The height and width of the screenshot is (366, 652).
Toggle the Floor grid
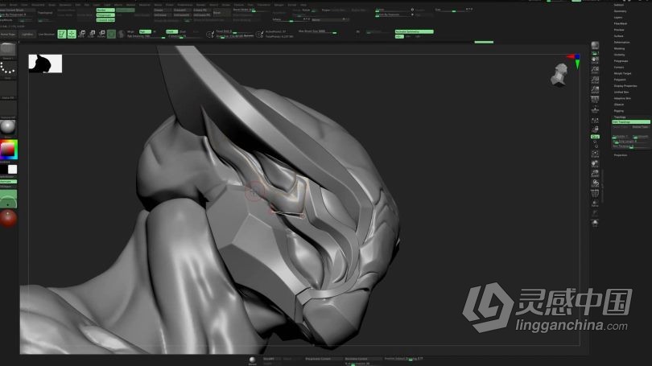[595, 109]
